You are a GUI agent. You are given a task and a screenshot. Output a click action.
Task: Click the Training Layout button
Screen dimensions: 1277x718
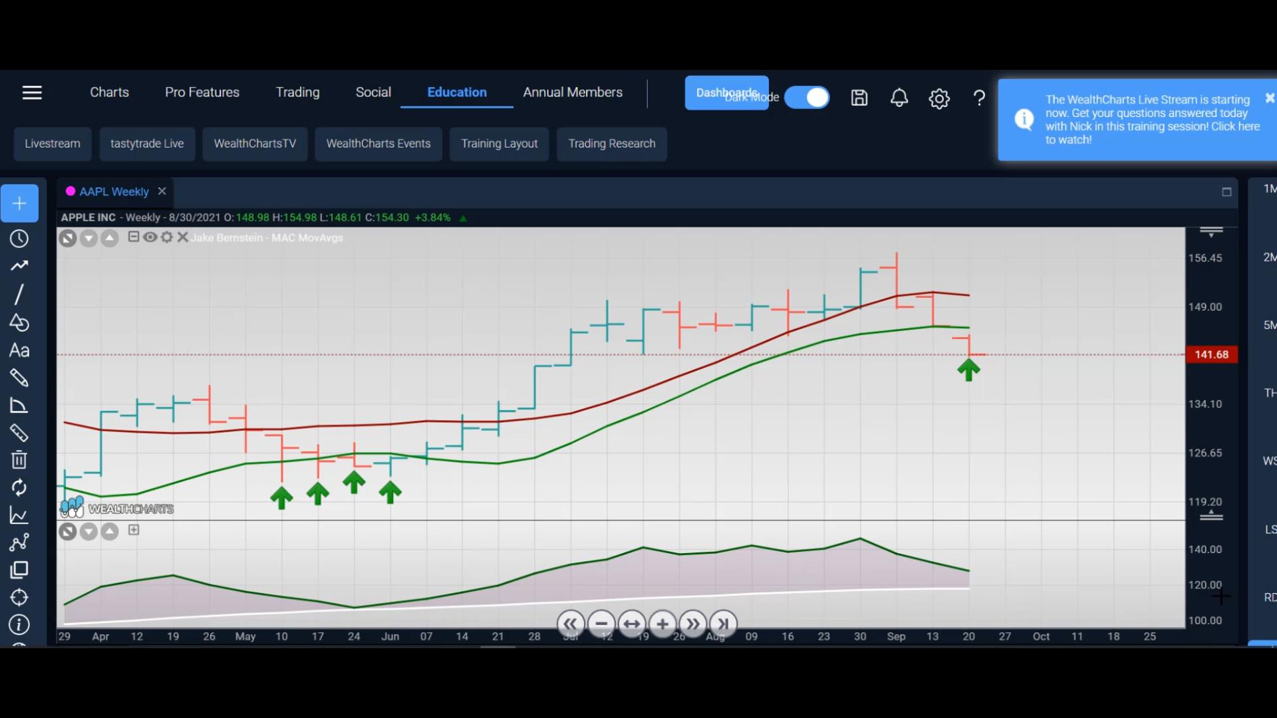pyautogui.click(x=499, y=144)
